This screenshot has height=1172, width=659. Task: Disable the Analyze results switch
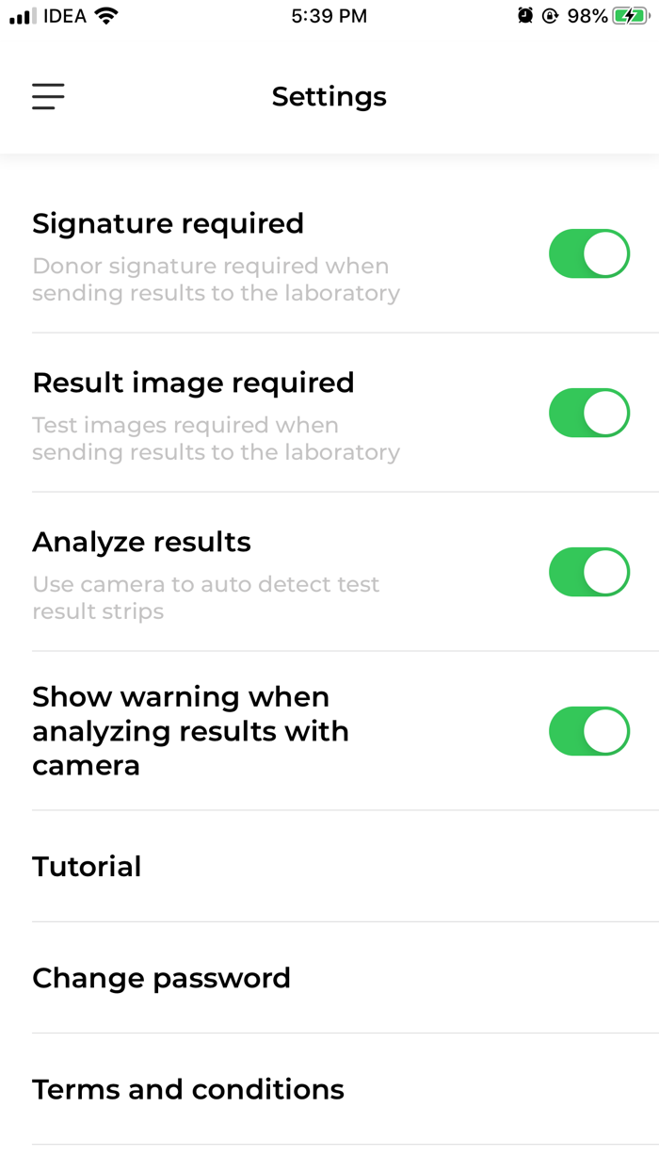[589, 572]
